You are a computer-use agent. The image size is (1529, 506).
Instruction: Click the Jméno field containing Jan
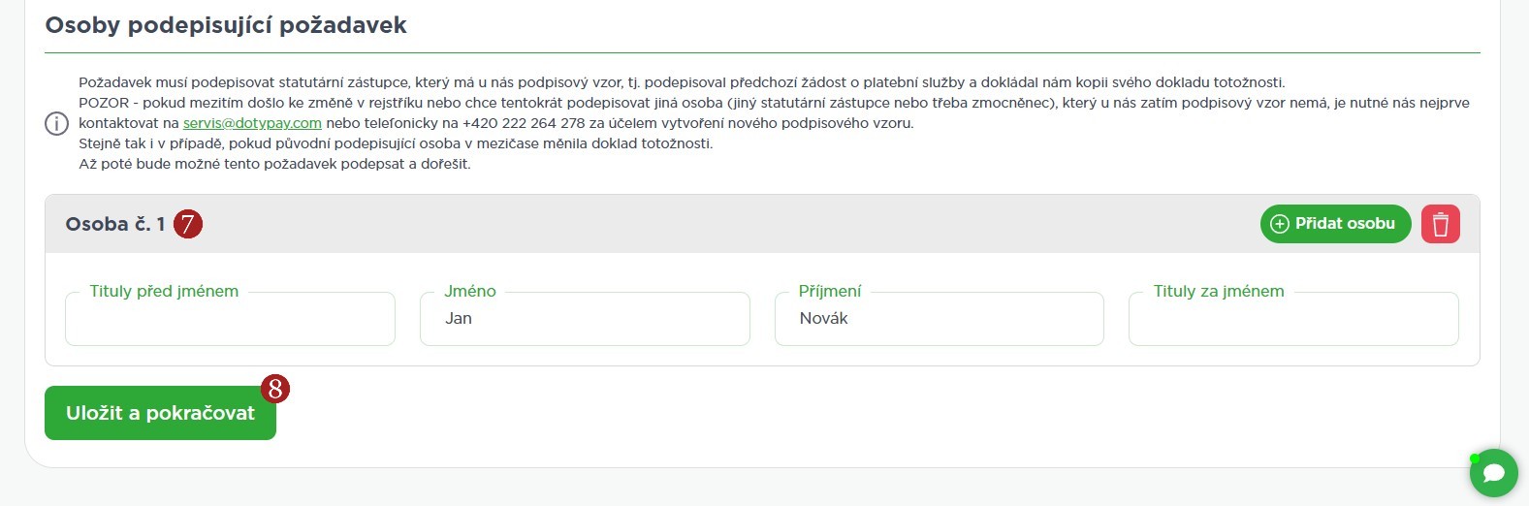pos(585,320)
